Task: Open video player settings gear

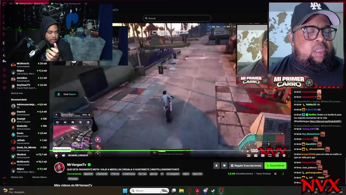Action: point(284,155)
